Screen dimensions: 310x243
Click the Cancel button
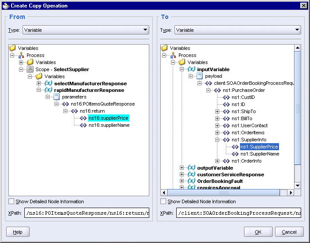coord(289,232)
